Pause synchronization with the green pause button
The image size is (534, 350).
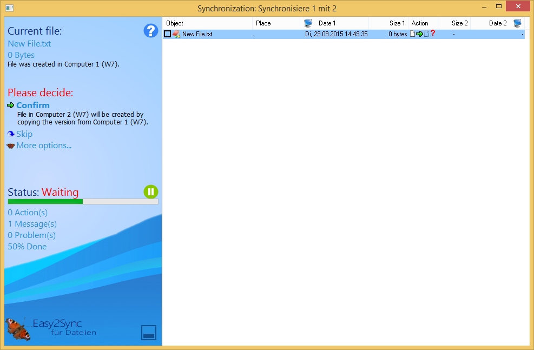coord(150,191)
